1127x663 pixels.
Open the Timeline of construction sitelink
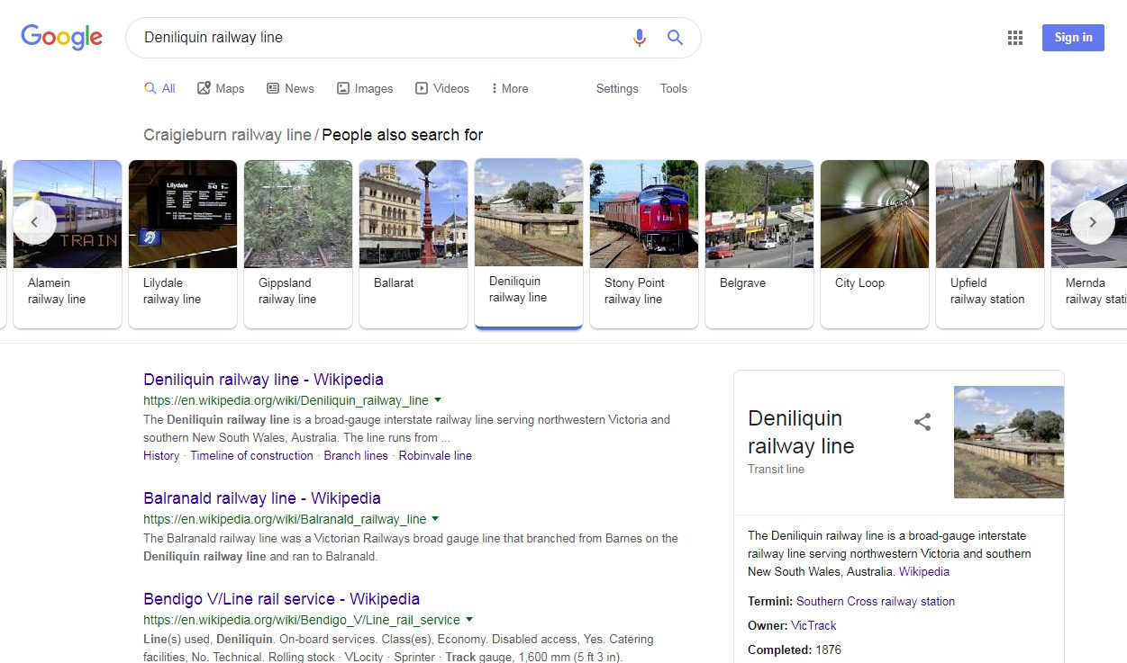[251, 456]
